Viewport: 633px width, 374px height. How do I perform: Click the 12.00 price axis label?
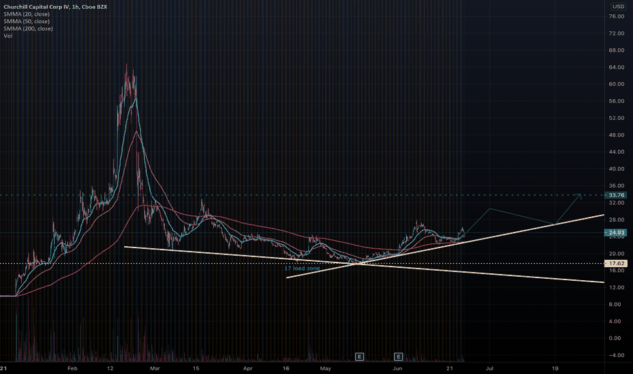(617, 288)
